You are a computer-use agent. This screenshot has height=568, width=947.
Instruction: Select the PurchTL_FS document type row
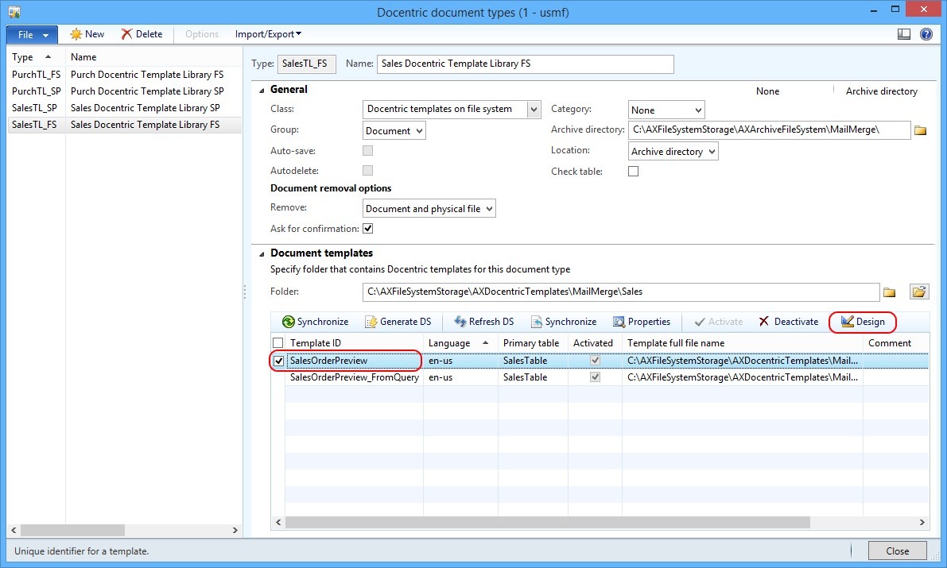124,74
